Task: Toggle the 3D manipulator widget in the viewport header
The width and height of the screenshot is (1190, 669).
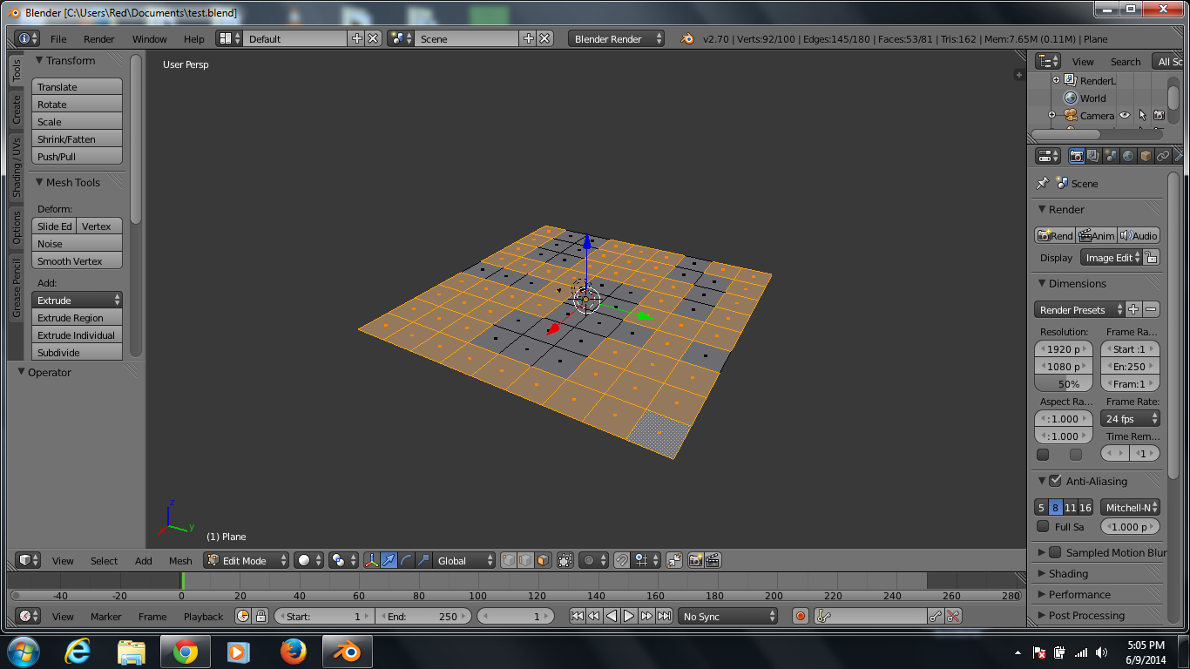Action: [372, 560]
